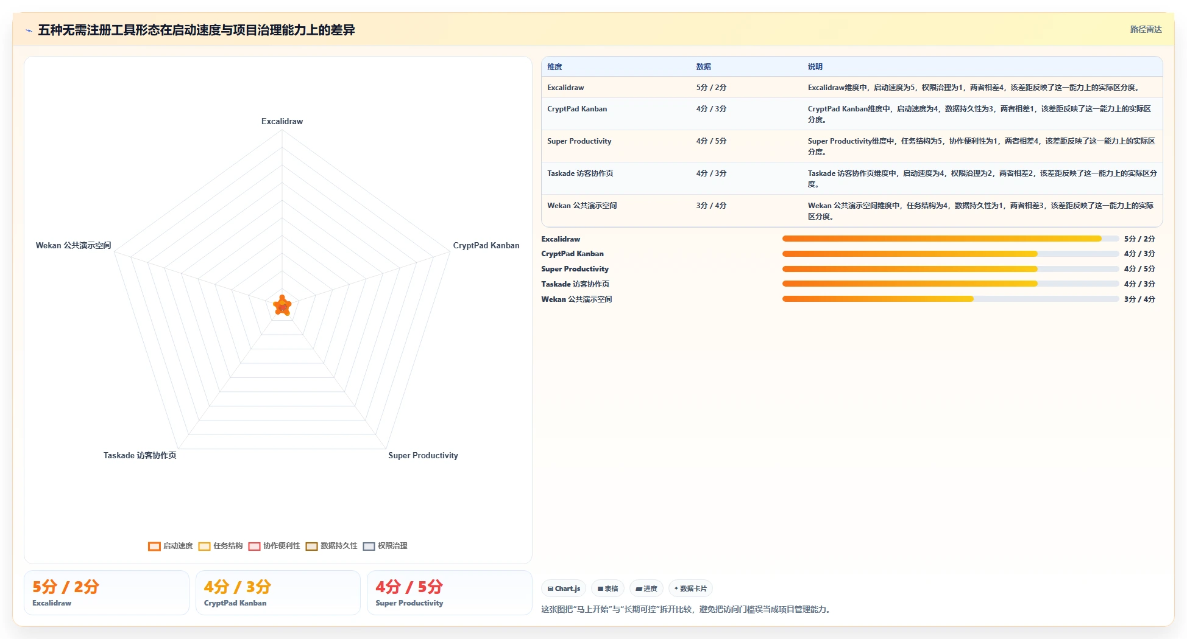Click the Excalidraw description text in table
1187x639 pixels.
point(974,88)
